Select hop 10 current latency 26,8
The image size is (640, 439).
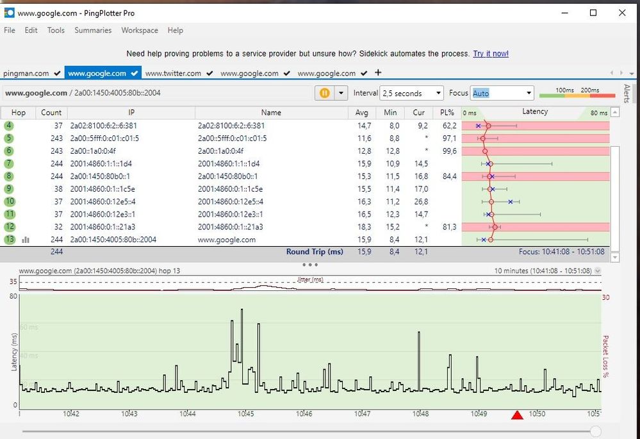click(421, 201)
